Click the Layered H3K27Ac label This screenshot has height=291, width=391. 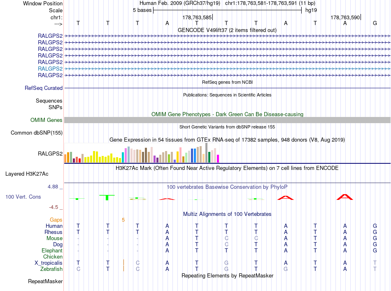coord(27,174)
